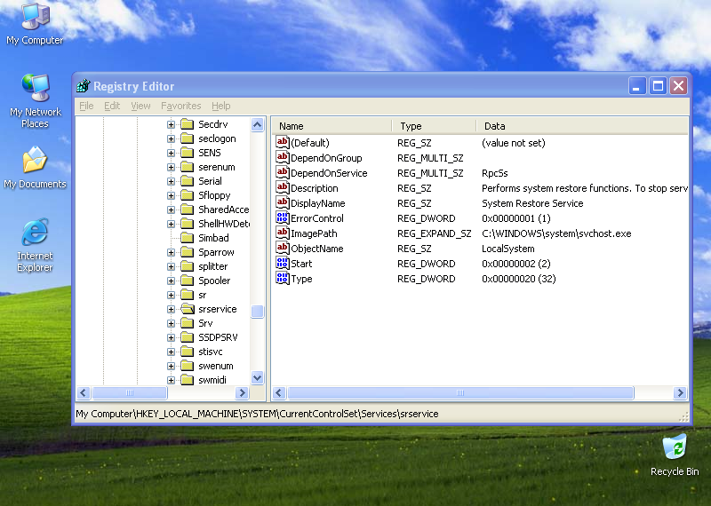Click the Sparrow folder icon

tap(188, 252)
